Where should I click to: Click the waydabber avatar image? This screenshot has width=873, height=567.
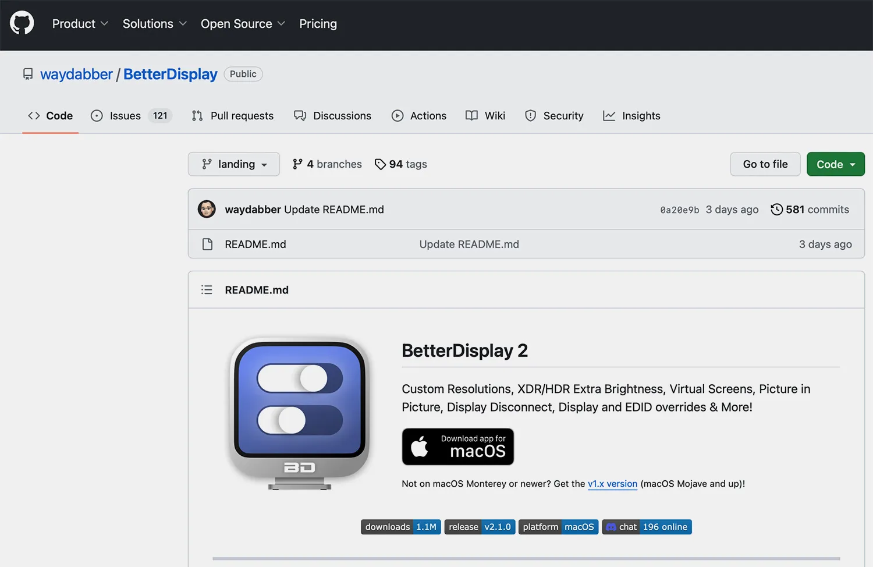click(207, 209)
